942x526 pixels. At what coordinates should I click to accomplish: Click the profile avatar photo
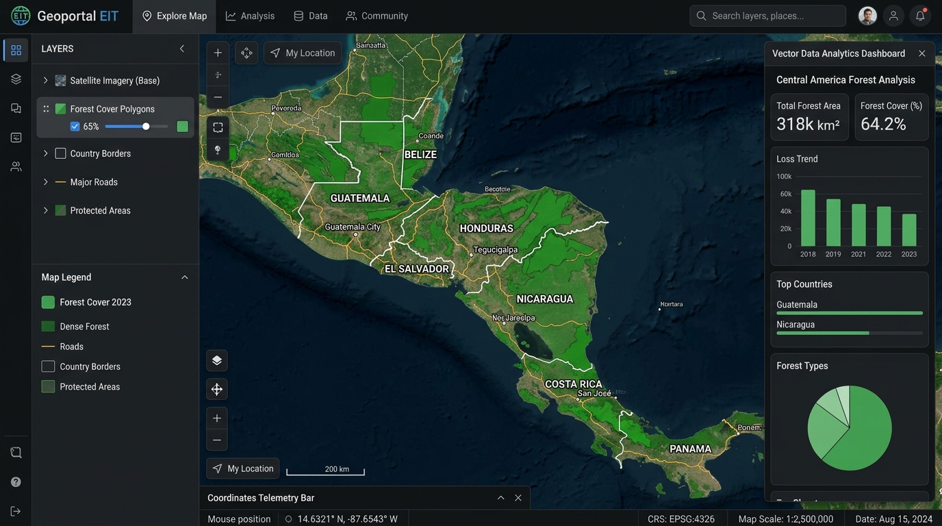point(867,16)
